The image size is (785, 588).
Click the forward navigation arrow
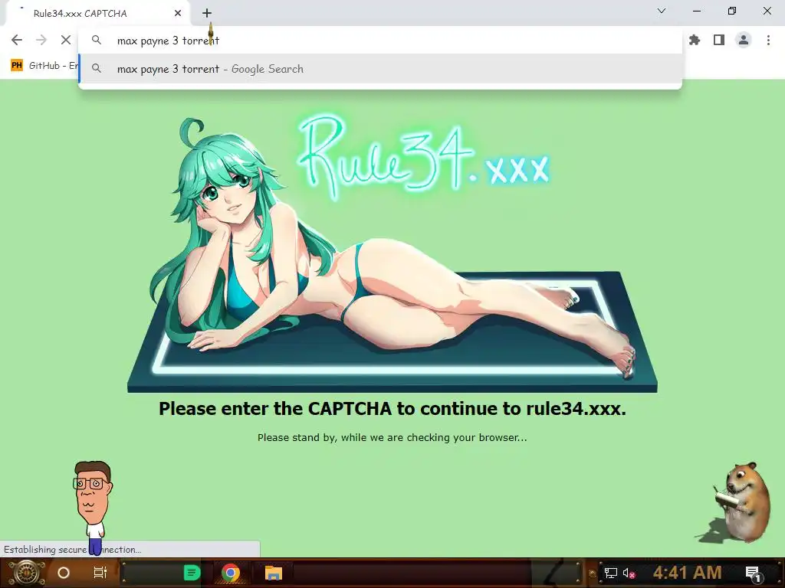pos(41,40)
